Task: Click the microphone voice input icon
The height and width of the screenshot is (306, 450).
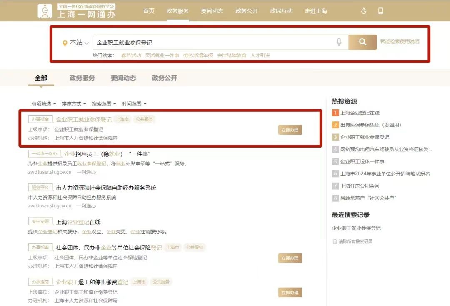Action: pos(339,42)
